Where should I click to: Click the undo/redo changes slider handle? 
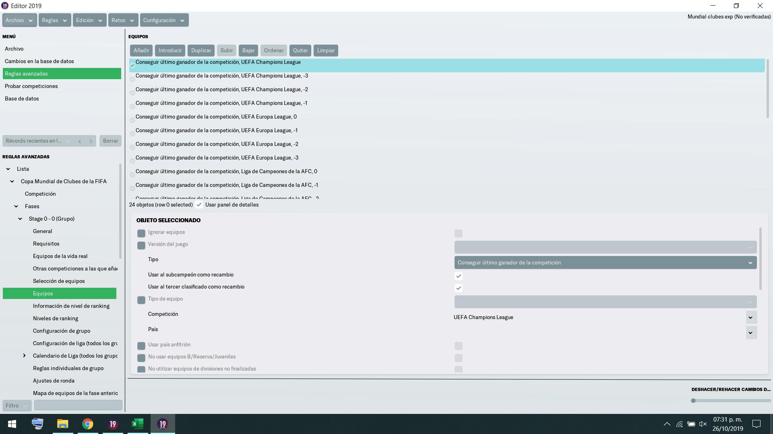coord(693,401)
